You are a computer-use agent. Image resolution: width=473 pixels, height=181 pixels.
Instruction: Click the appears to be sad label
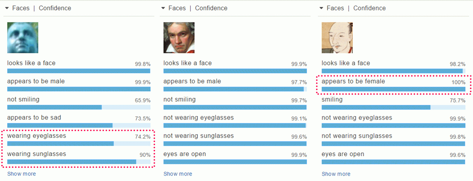pyautogui.click(x=34, y=118)
